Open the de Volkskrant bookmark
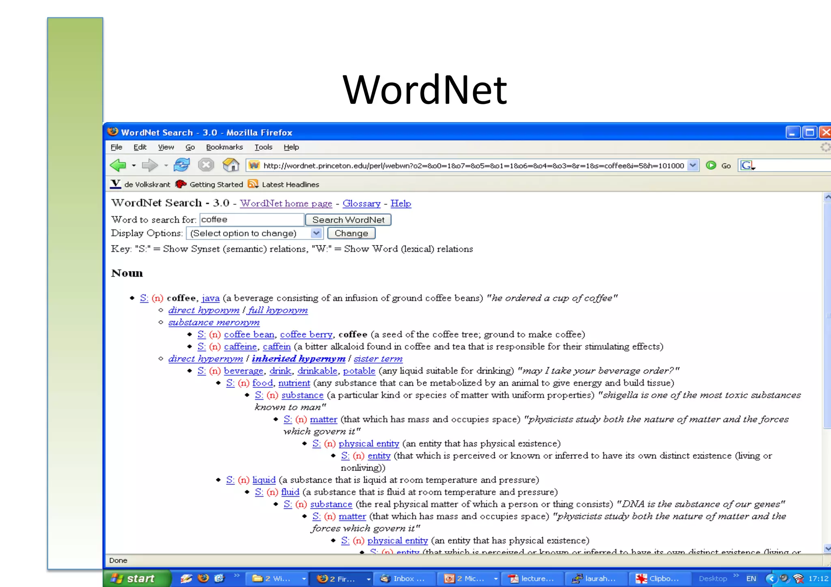 pos(140,184)
